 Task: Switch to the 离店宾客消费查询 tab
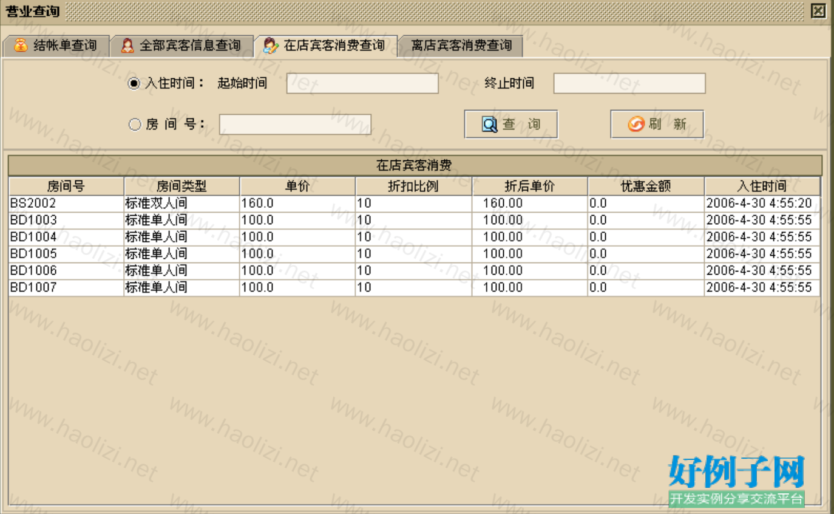pyautogui.click(x=461, y=46)
